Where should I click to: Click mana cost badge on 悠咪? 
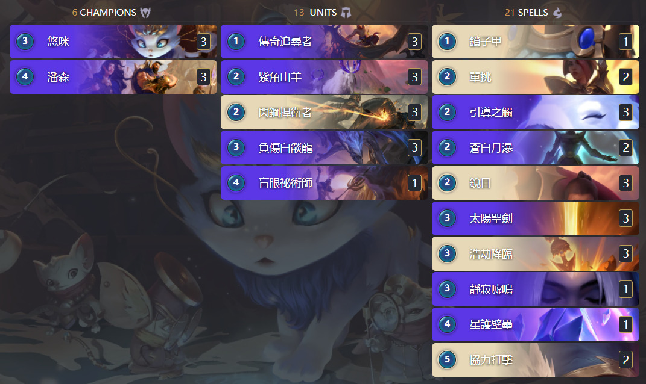pos(25,41)
